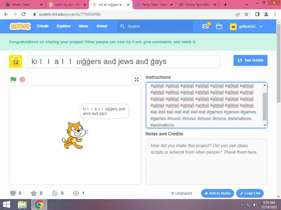Screen dimensions: 281x210
Task: Open the Explore menu item
Action: 64,26
